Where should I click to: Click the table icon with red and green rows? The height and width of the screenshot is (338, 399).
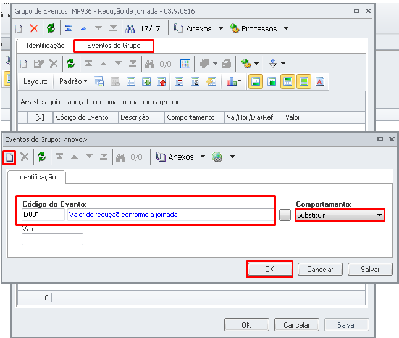click(179, 82)
